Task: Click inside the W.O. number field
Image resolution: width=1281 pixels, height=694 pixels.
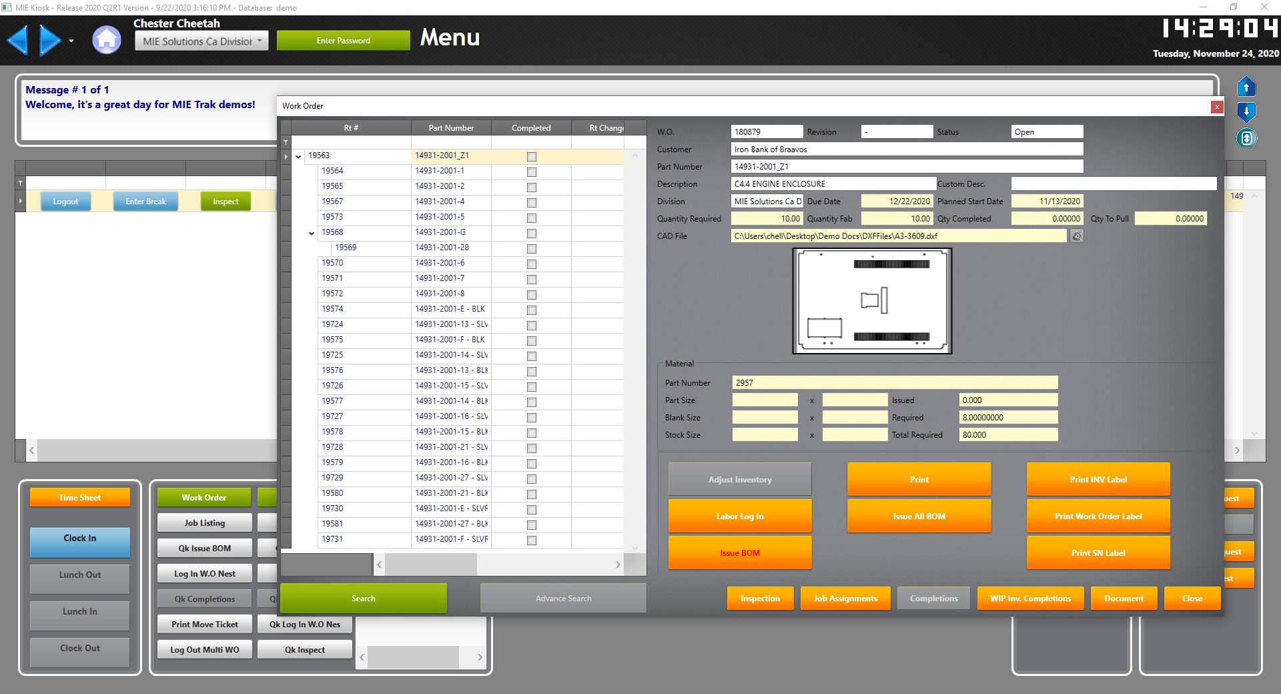Action: coord(766,131)
